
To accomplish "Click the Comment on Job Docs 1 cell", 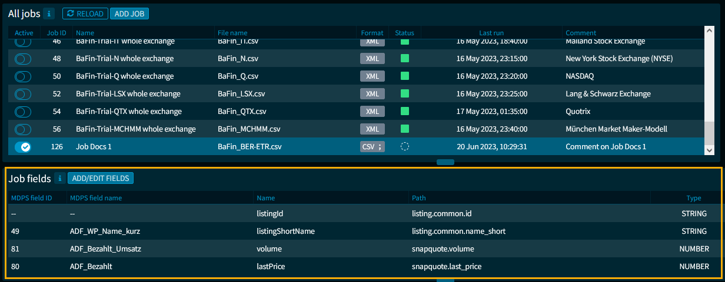I will (606, 147).
